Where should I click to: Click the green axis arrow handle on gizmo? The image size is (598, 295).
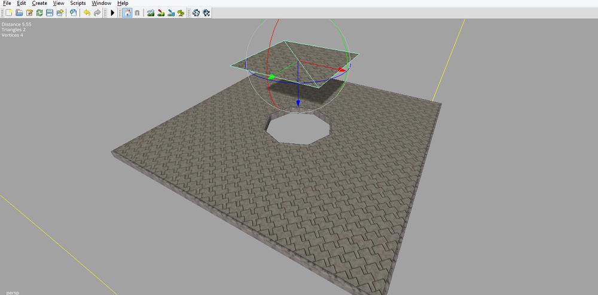(x=271, y=76)
